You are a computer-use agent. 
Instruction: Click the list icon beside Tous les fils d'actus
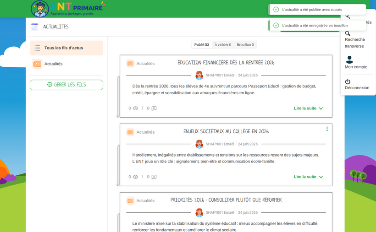tap(37, 48)
